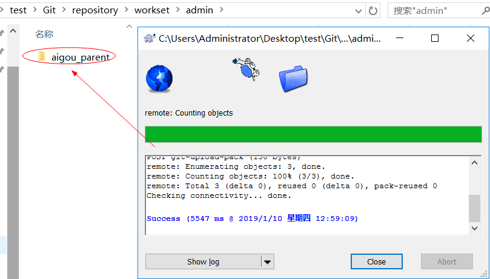
Task: Select the workset breadcrumb segment
Action: 152,10
